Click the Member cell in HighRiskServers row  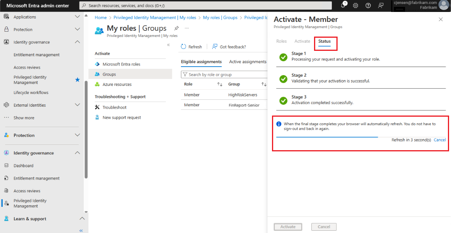[192, 95]
